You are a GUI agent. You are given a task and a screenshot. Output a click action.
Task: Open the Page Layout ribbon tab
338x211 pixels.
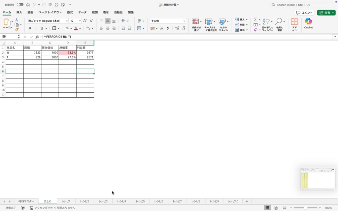tap(50, 12)
